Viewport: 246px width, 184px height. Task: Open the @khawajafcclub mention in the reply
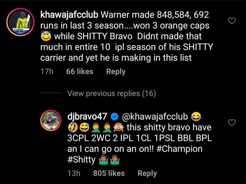point(155,117)
